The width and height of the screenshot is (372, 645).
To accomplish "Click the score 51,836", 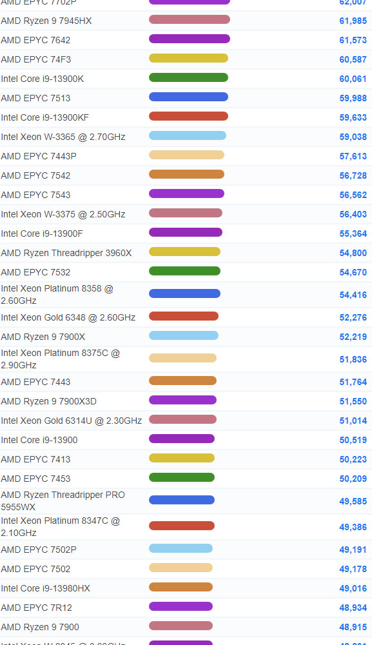I will (353, 359).
